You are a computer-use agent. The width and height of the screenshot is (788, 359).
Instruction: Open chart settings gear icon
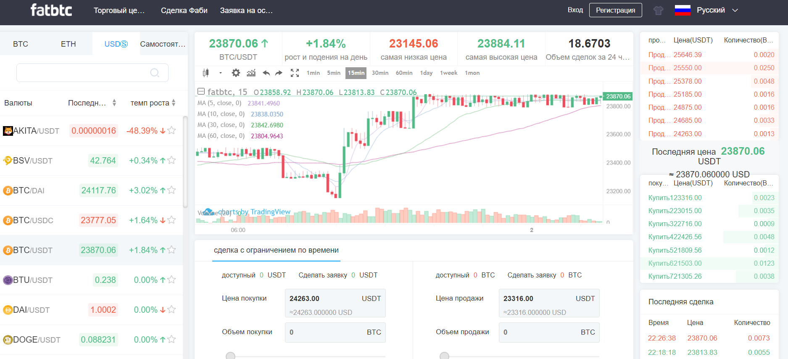click(x=236, y=73)
